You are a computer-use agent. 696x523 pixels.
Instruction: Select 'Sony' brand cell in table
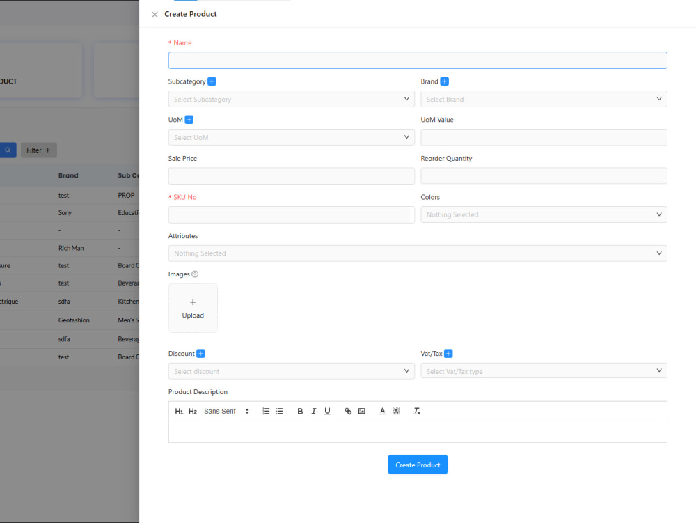pyautogui.click(x=65, y=212)
